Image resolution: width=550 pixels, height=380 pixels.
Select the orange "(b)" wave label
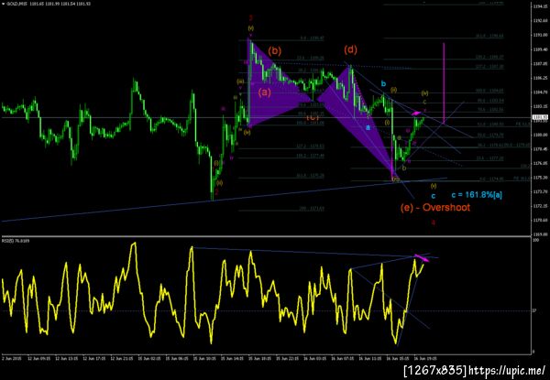coord(275,51)
